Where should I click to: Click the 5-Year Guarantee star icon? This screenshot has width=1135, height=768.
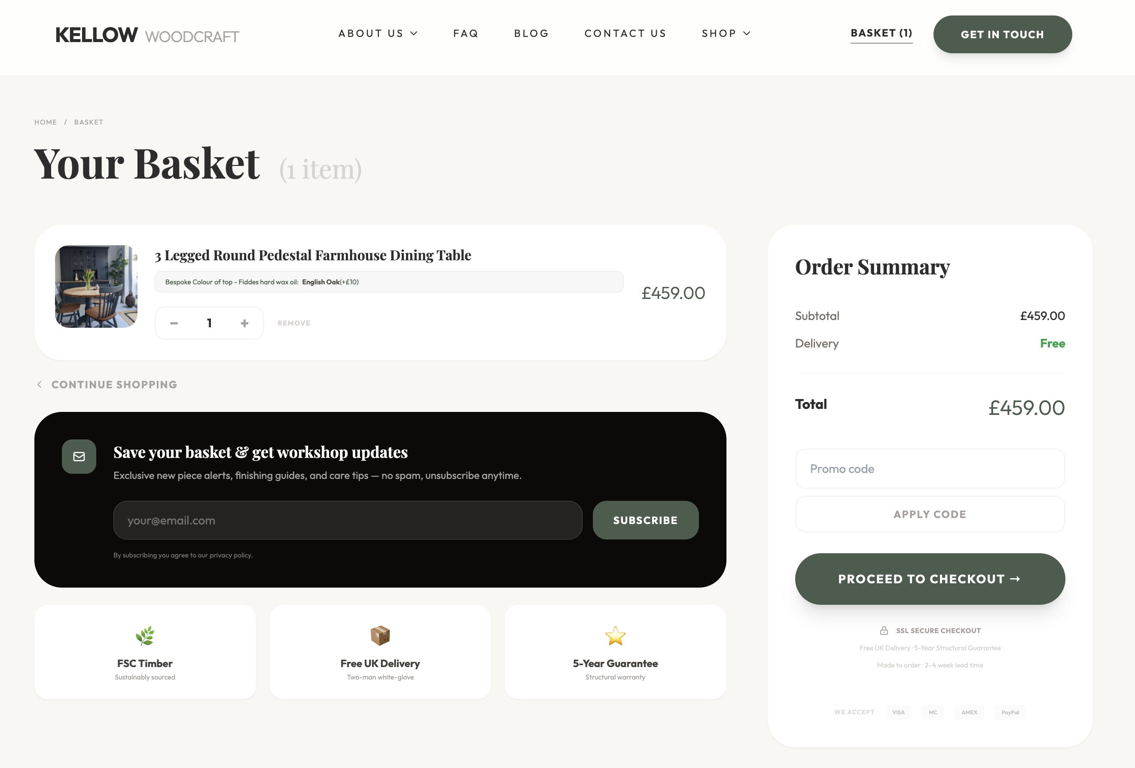(x=615, y=636)
